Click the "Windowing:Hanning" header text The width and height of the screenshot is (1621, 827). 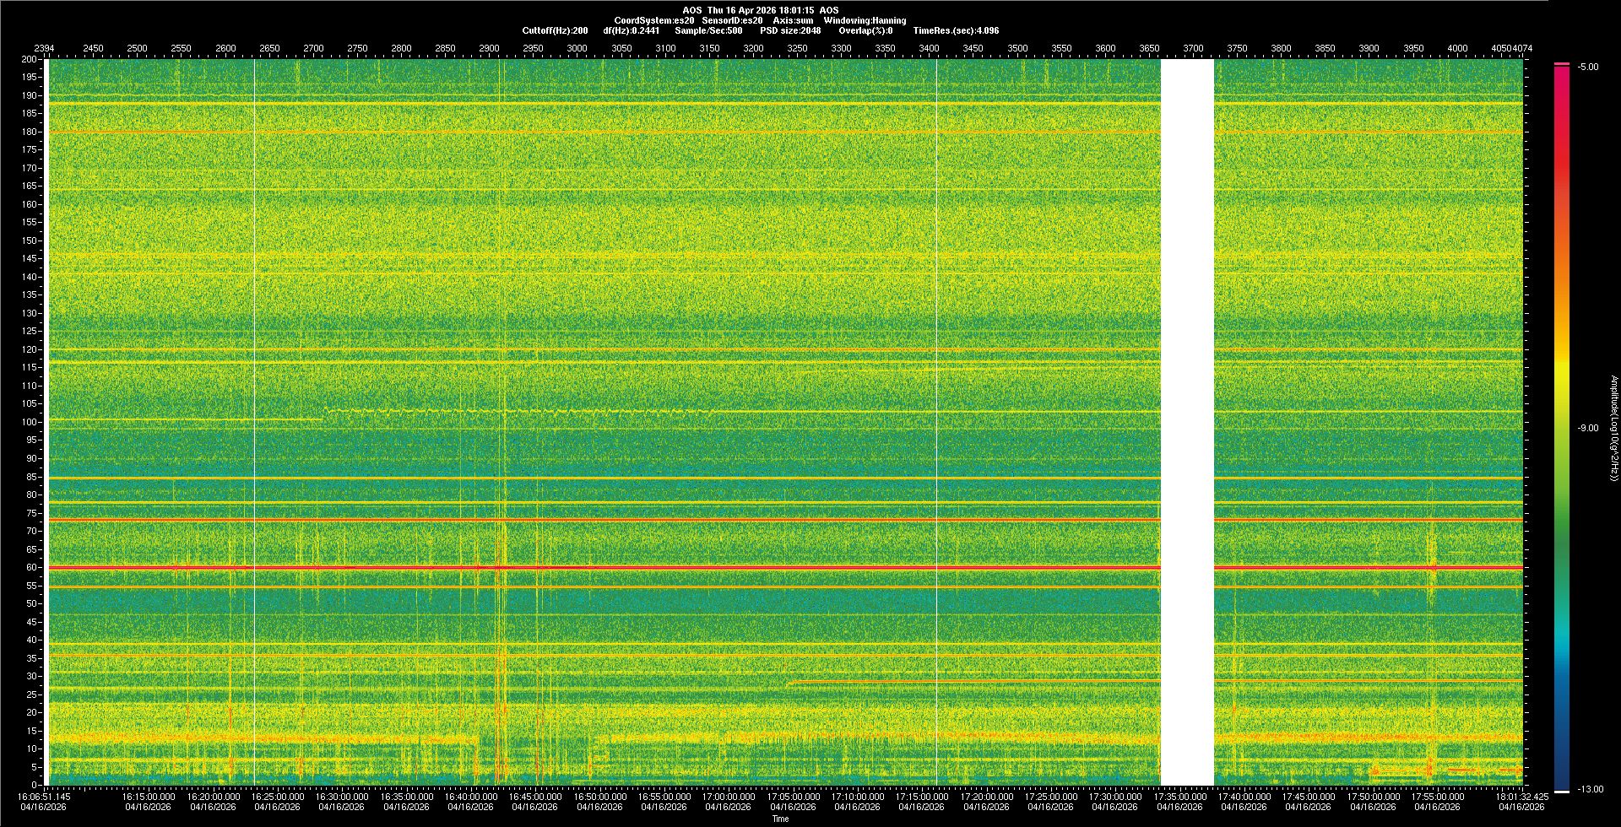[865, 20]
